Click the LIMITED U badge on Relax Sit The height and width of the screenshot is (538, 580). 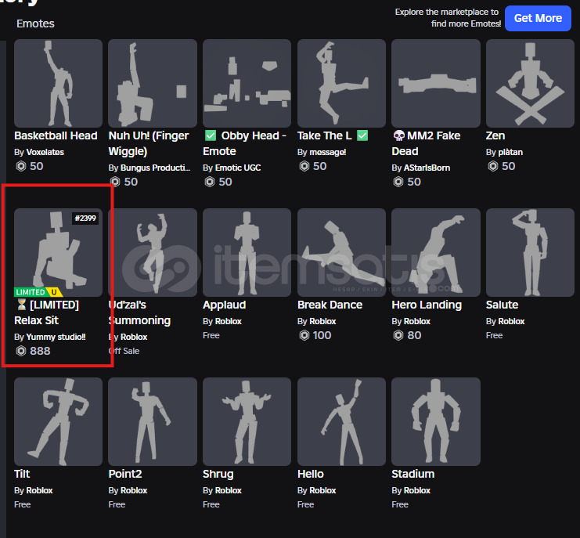click(38, 292)
